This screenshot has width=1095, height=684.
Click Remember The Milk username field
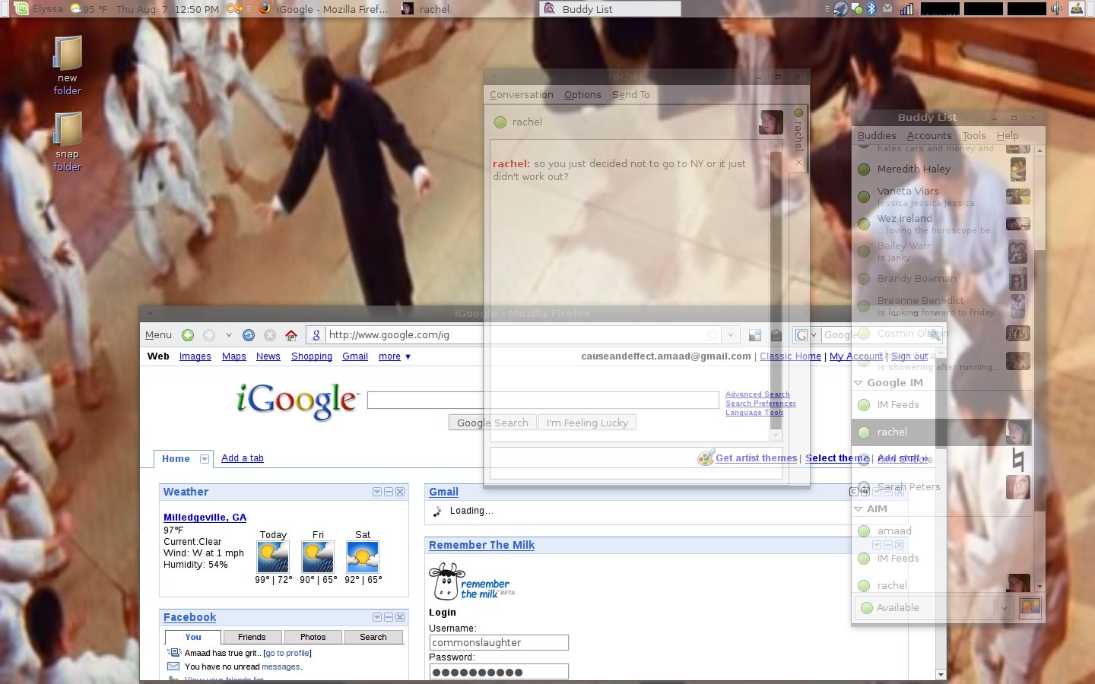point(499,642)
